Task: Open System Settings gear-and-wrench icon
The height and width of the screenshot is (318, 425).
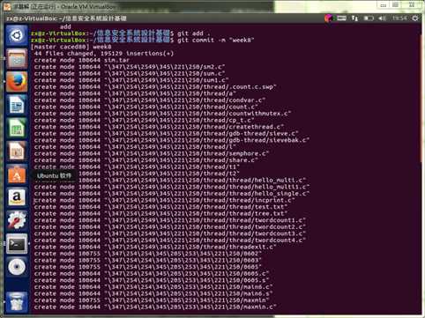Action: coord(17,220)
